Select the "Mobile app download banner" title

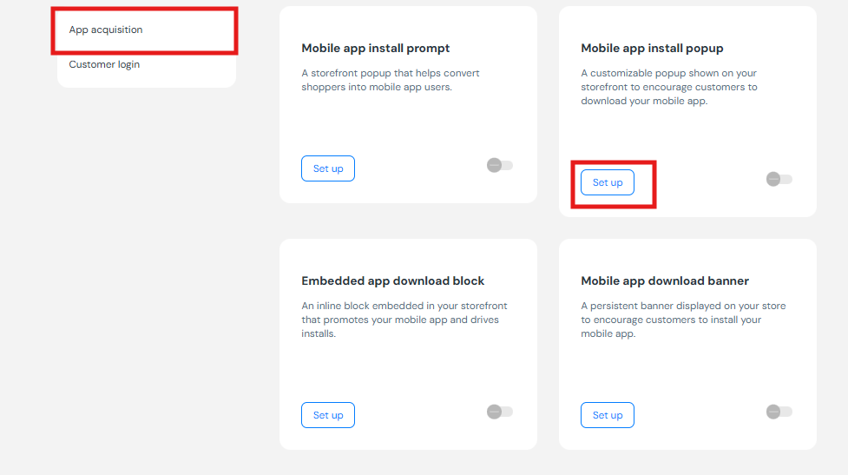[x=665, y=281]
